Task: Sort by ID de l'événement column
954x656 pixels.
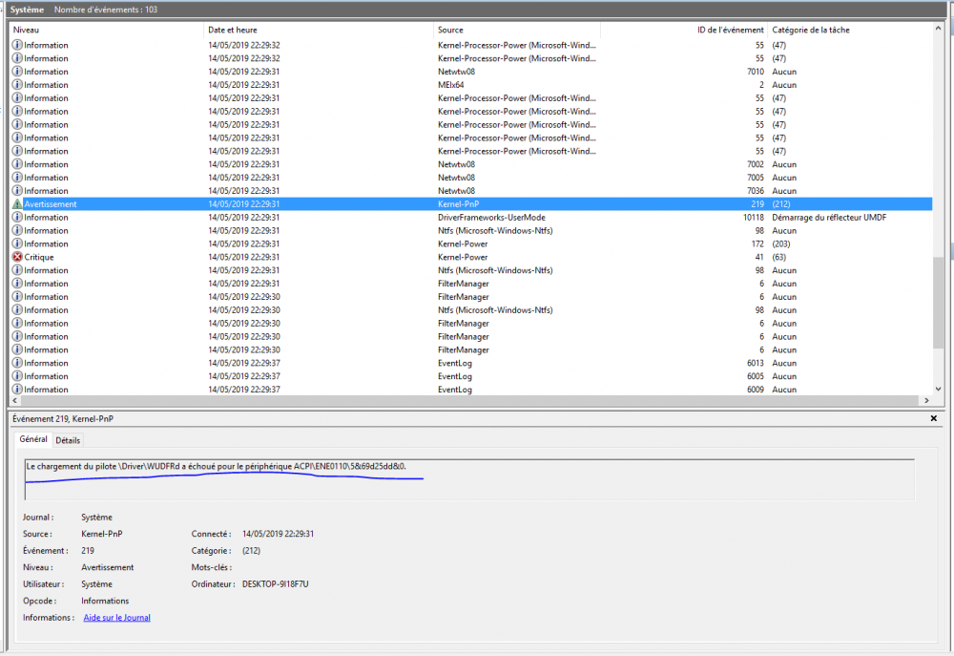Action: pos(730,30)
